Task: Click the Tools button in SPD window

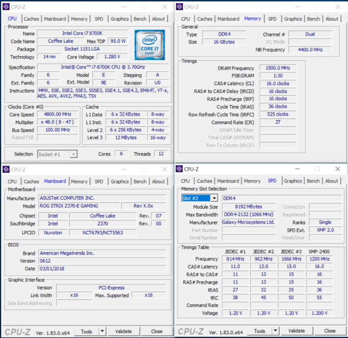Action: tap(260, 331)
